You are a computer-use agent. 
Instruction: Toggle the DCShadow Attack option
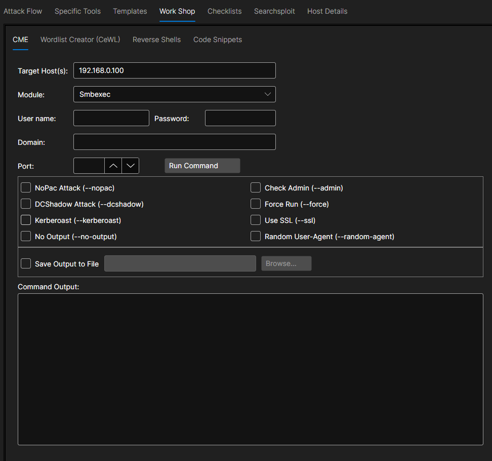tap(26, 204)
